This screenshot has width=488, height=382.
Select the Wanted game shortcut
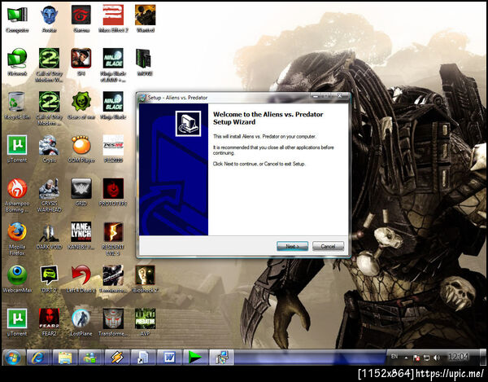tap(146, 20)
